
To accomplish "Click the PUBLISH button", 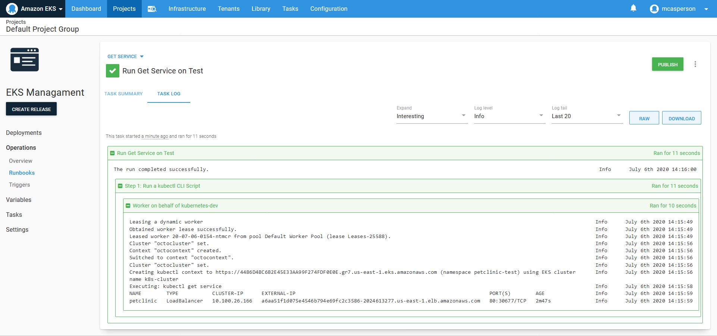I will point(667,64).
